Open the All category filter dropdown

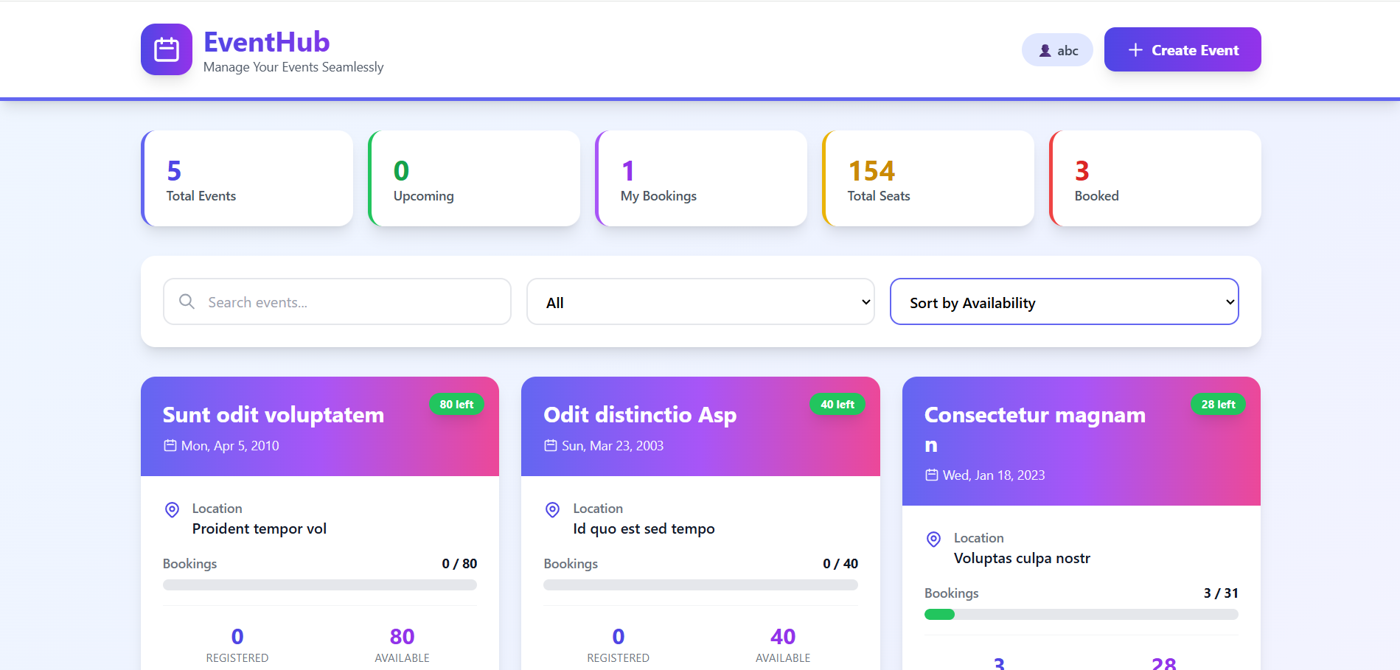700,301
